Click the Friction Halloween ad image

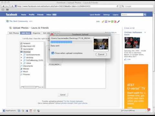132,43
